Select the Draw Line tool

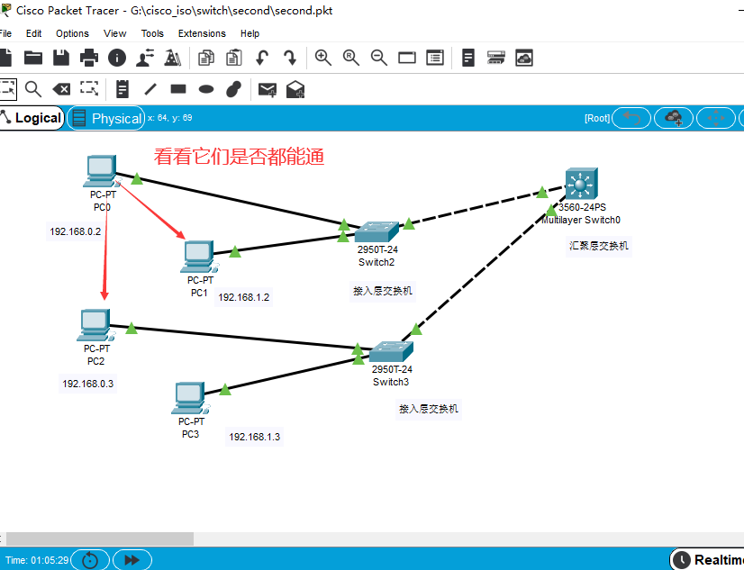coord(150,89)
